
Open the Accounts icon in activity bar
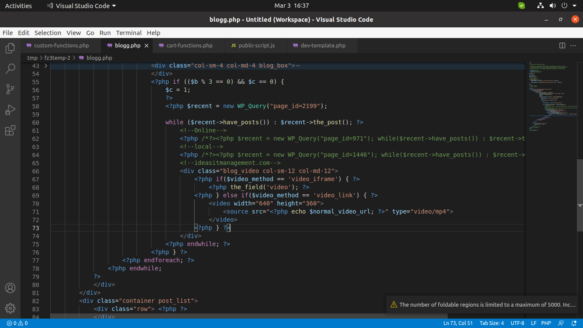(x=10, y=288)
